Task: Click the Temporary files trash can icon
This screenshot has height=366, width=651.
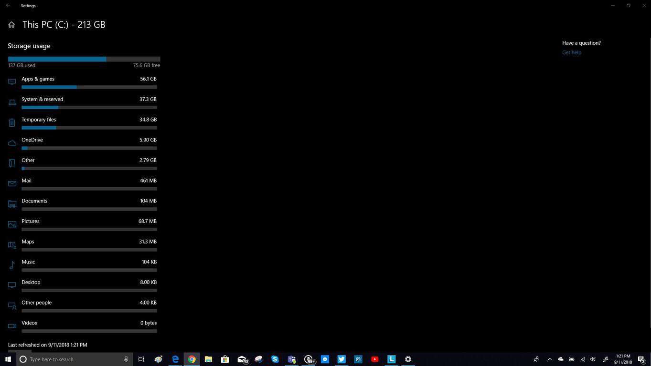Action: 12,123
